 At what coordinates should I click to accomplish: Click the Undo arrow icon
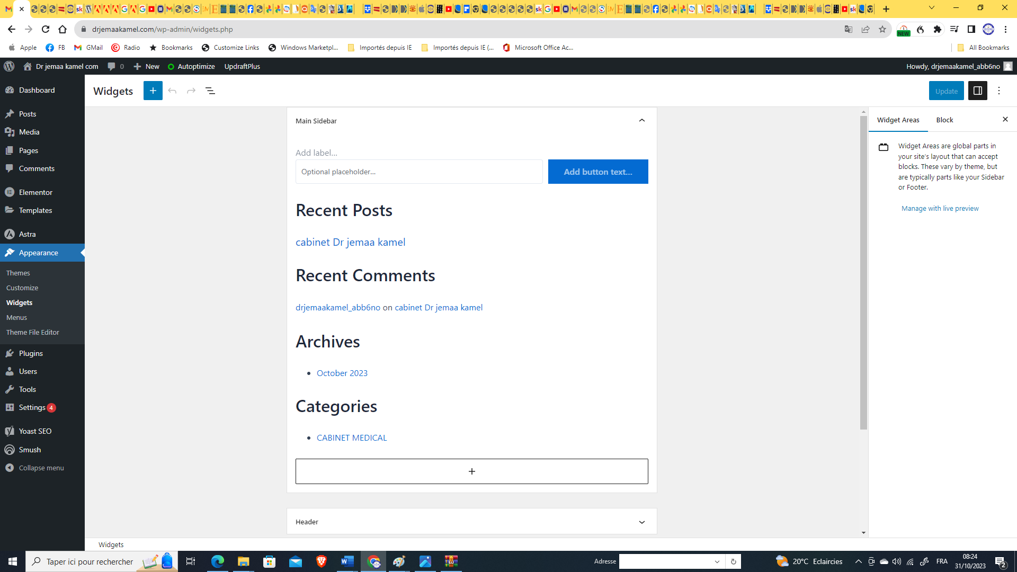[x=172, y=91]
